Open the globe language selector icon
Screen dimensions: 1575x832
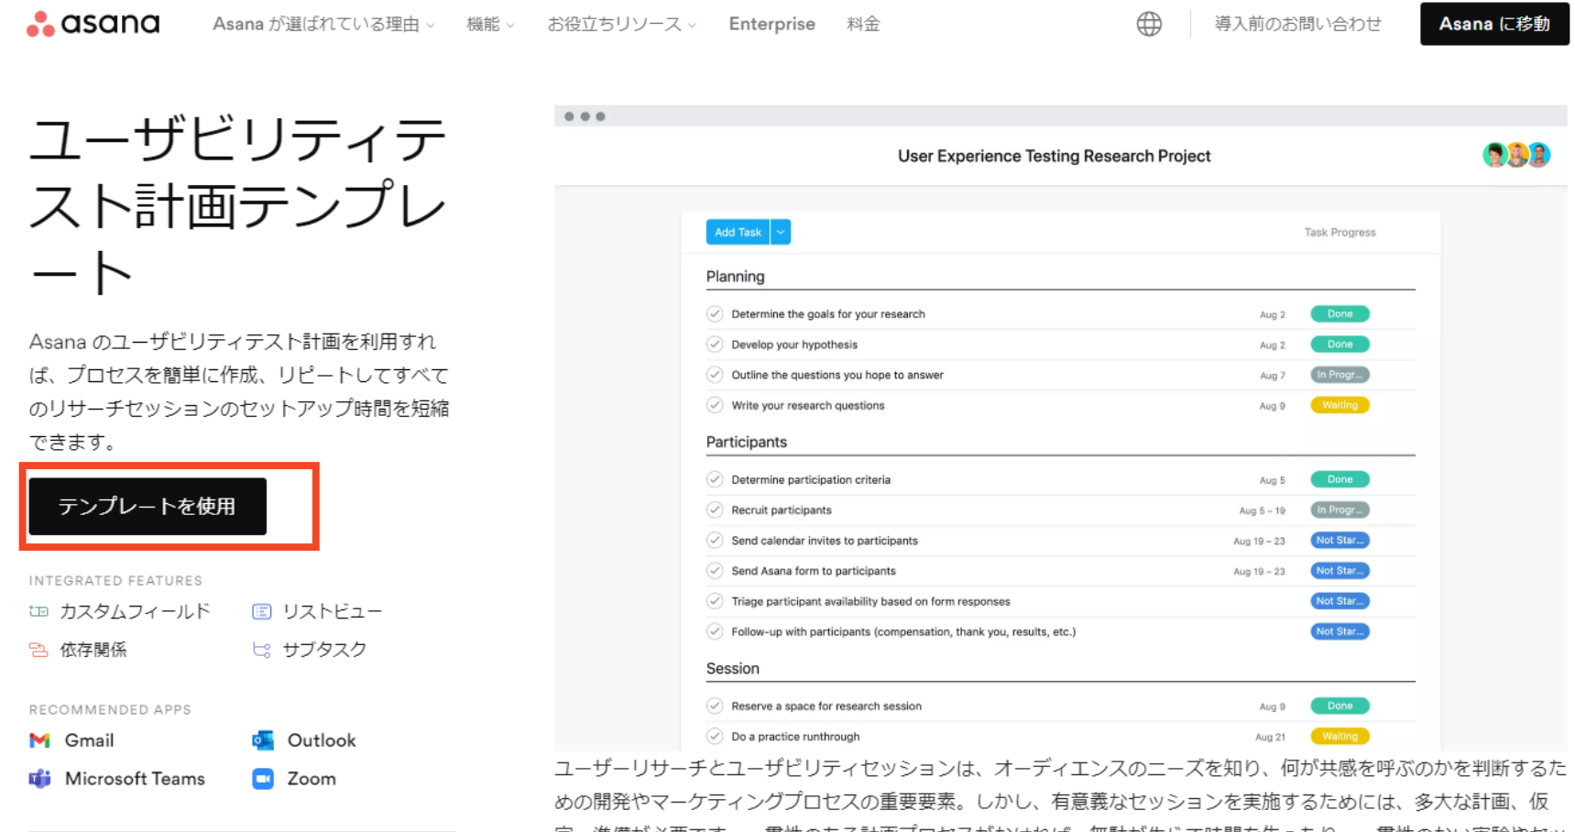tap(1149, 24)
